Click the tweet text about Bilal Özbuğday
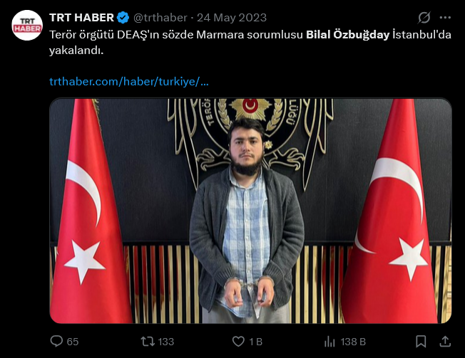The image size is (465, 358). coord(250,42)
